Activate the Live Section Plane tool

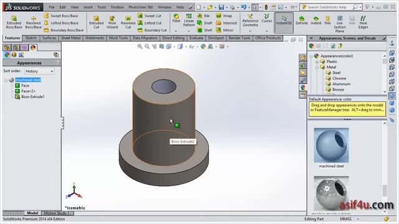pos(340,24)
